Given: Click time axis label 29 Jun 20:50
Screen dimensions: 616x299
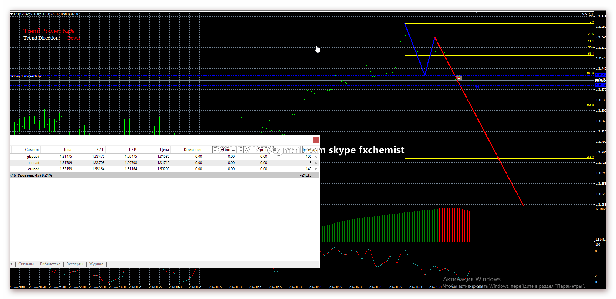Looking at the screenshot, I should click(37, 287).
